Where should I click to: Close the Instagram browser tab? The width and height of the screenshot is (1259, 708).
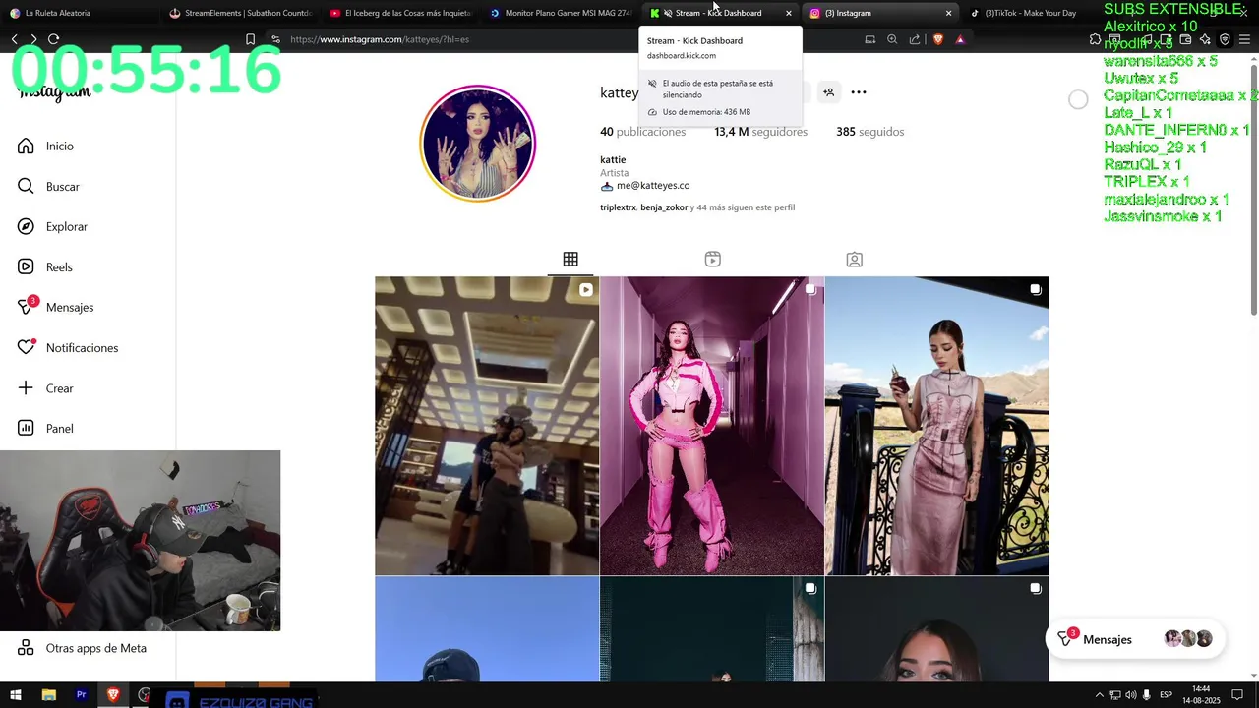pyautogui.click(x=948, y=13)
